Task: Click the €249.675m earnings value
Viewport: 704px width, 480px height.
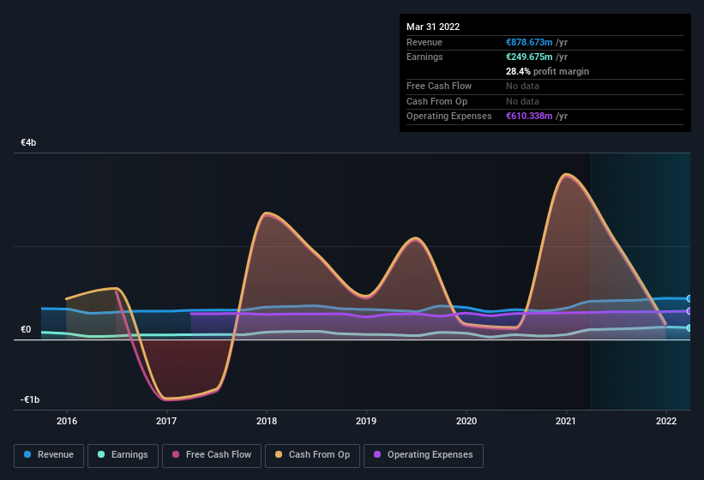Action: tap(529, 57)
